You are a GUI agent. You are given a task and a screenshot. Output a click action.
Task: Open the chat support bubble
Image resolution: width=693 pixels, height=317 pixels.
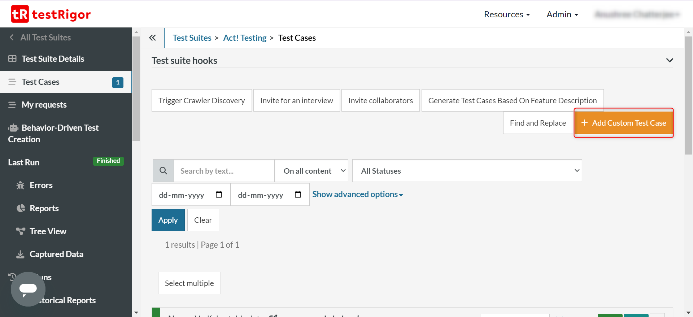coord(28,289)
